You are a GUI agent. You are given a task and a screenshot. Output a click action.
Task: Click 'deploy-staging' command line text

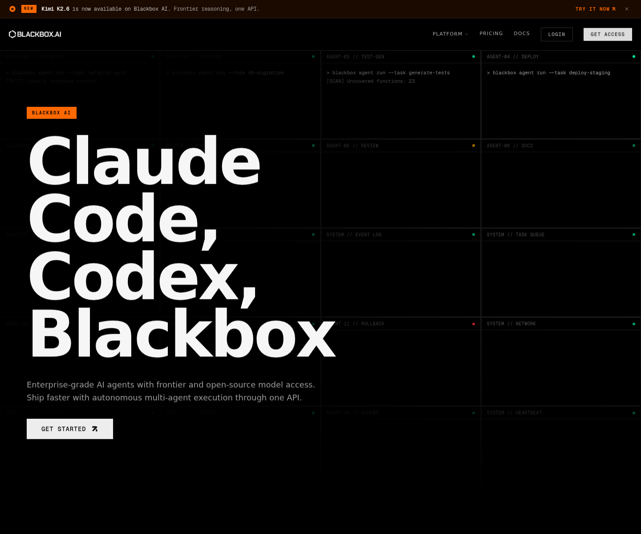coord(548,73)
